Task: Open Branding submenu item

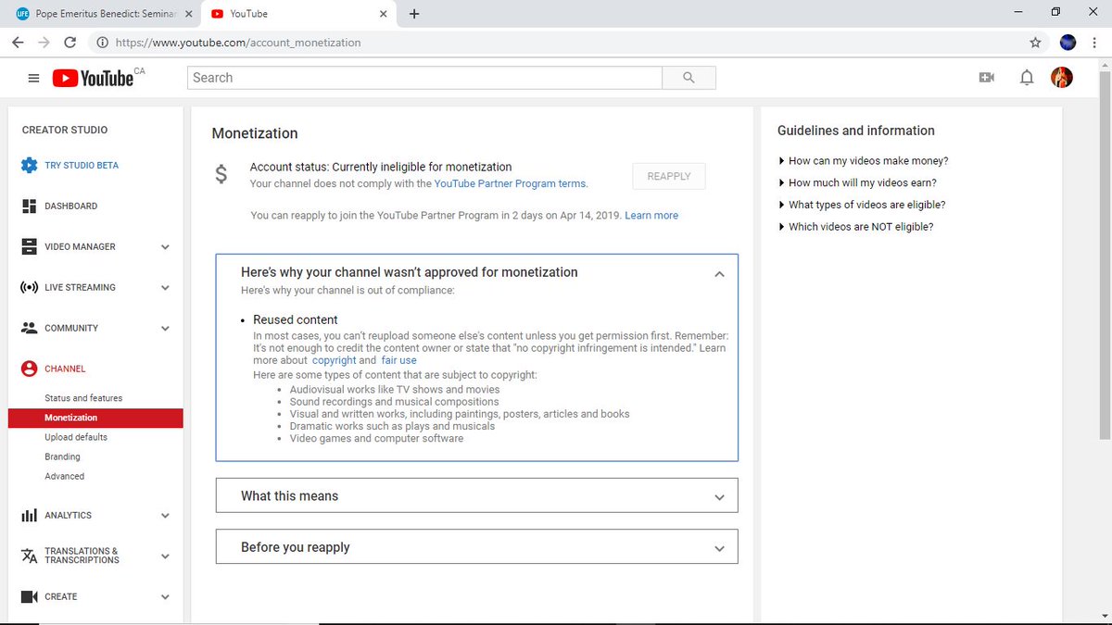Action: [x=62, y=456]
